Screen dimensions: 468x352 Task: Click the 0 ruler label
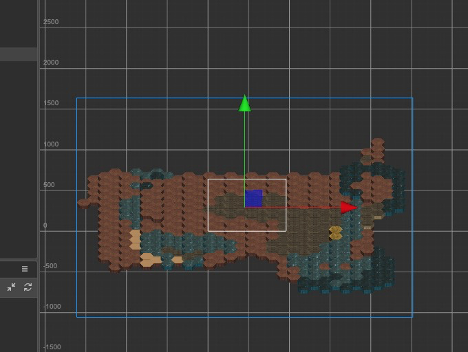[x=45, y=225]
